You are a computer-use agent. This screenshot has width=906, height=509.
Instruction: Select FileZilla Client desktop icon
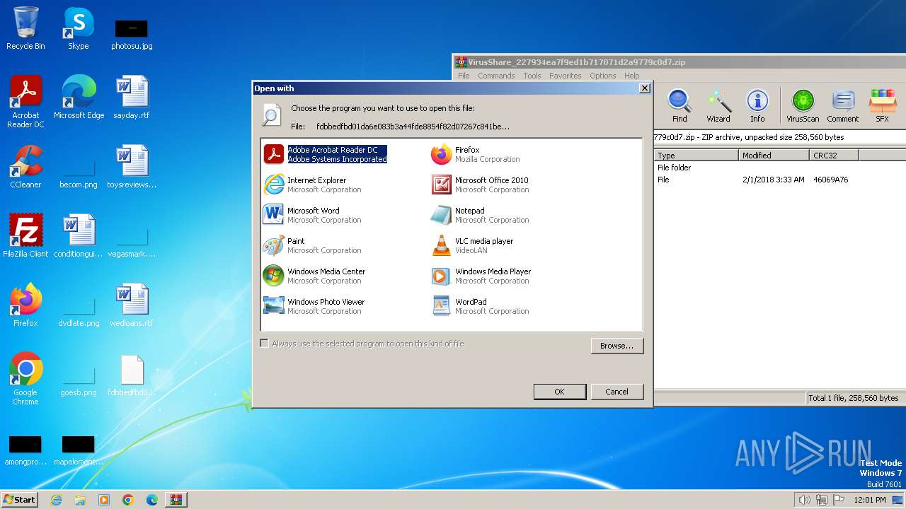point(25,236)
